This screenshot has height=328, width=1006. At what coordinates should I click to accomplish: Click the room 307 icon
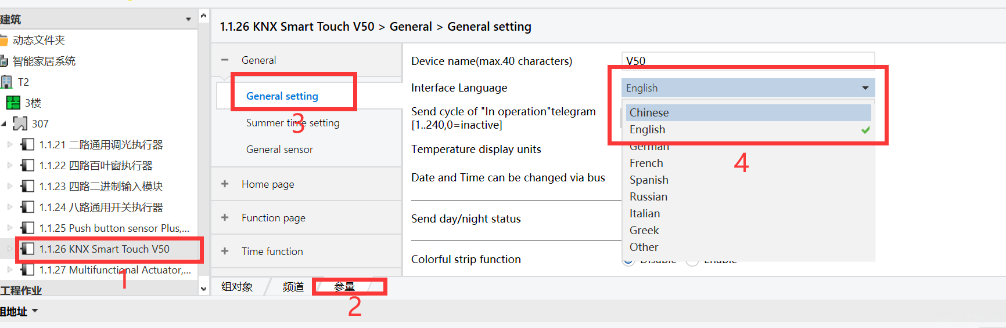[20, 123]
